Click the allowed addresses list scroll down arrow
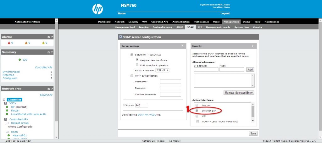Image resolution: width=322 pixels, height=147 pixels. point(253,86)
